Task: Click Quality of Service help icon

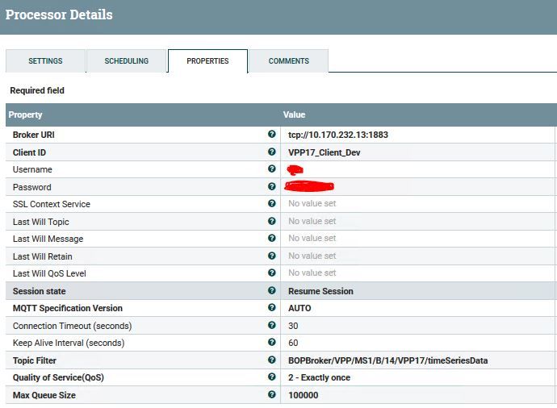Action: pos(272,377)
